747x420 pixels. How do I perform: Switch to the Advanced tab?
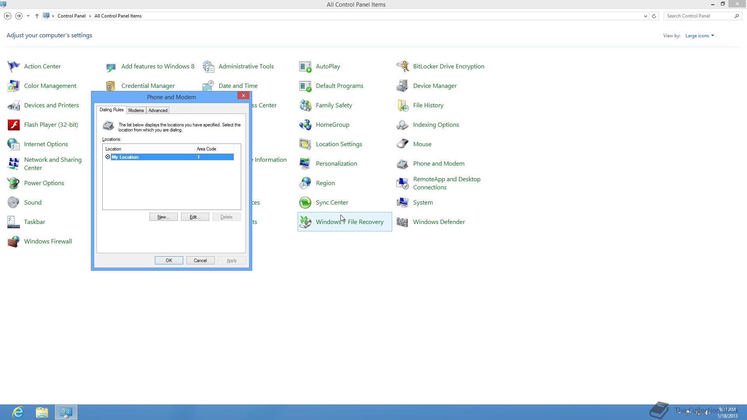click(x=158, y=110)
